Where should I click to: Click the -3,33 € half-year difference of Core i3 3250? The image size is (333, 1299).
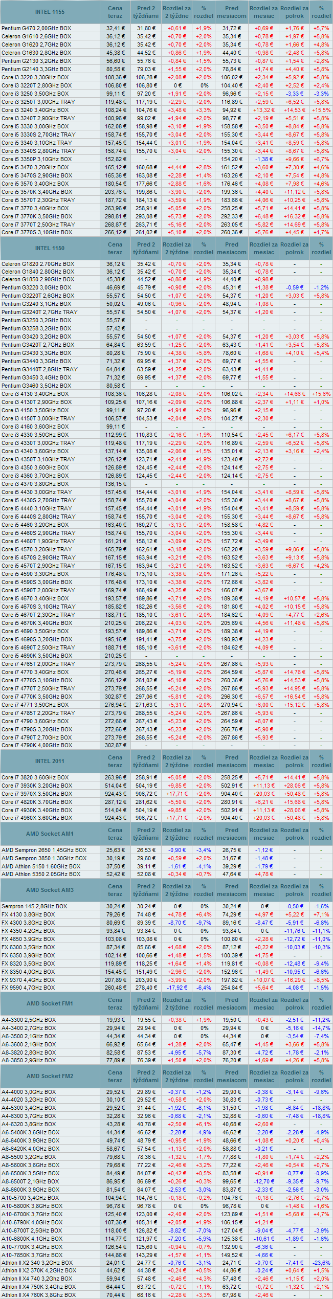click(295, 94)
